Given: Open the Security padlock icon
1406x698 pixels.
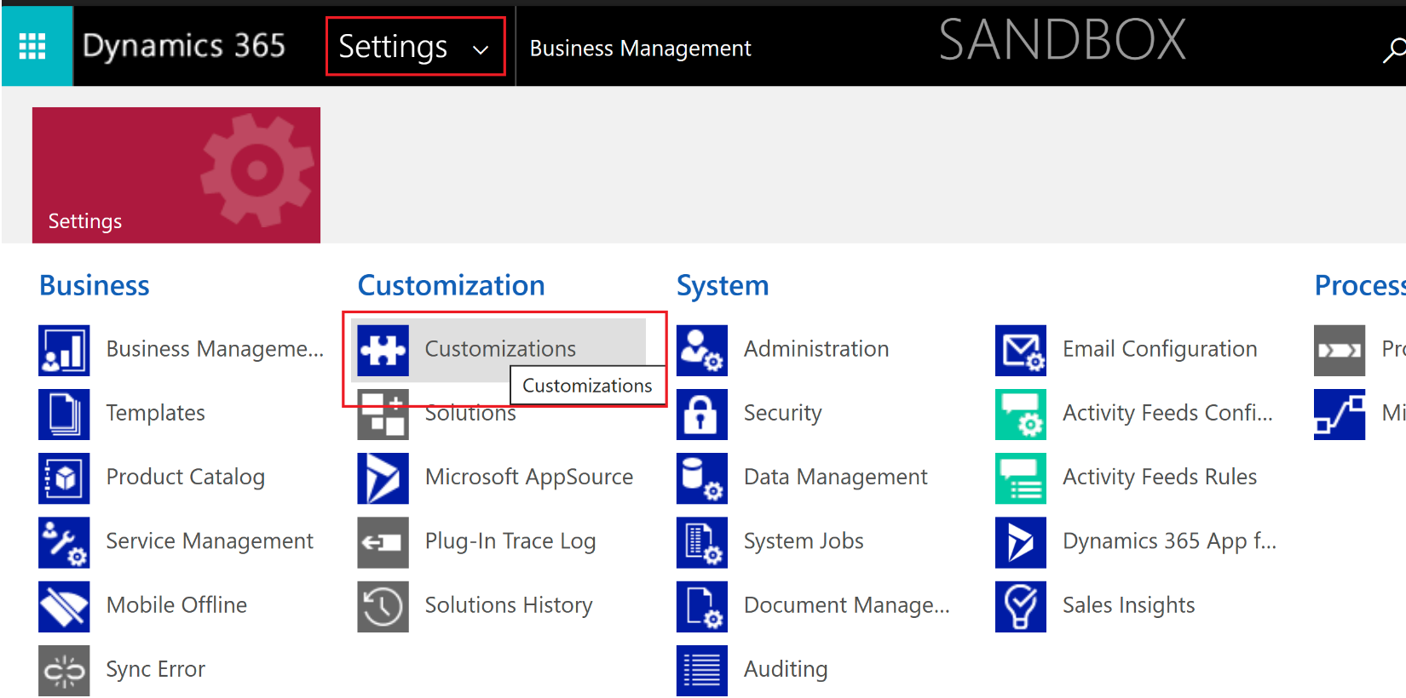Looking at the screenshot, I should coord(702,415).
